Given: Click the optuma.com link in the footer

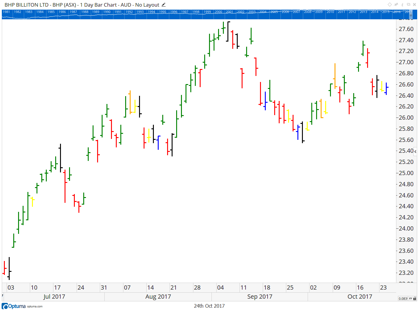Looking at the screenshot, I should point(34,307).
